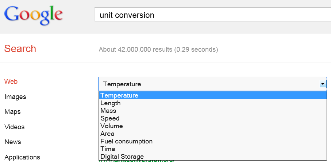Show Applications search results
Image resolution: width=331 pixels, height=162 pixels.
(x=22, y=157)
